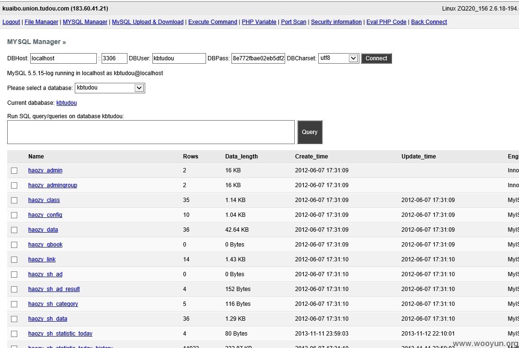Open File Manager from top menu
The width and height of the screenshot is (519, 348).
(41, 22)
